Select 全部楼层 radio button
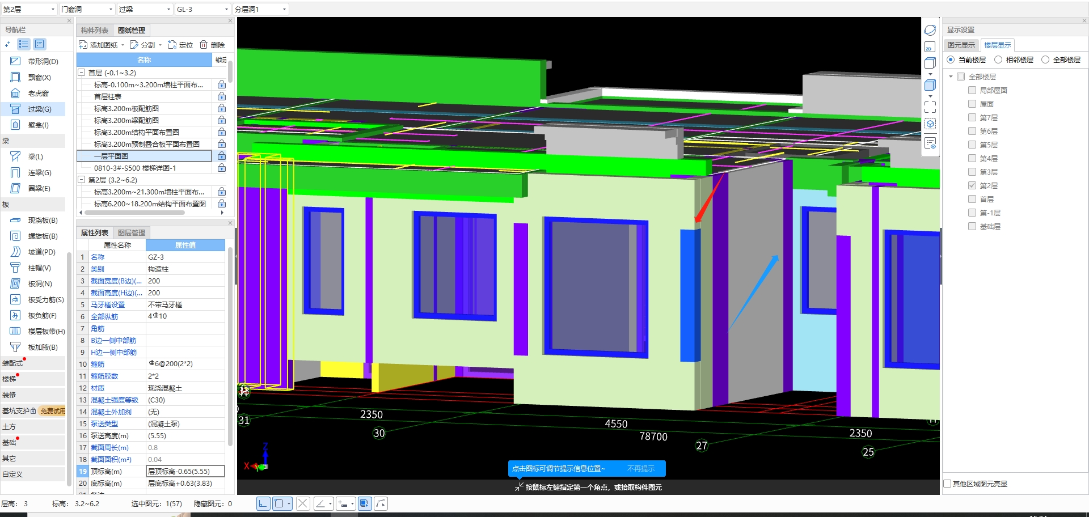Viewport: 1089px width, 517px height. [1045, 60]
